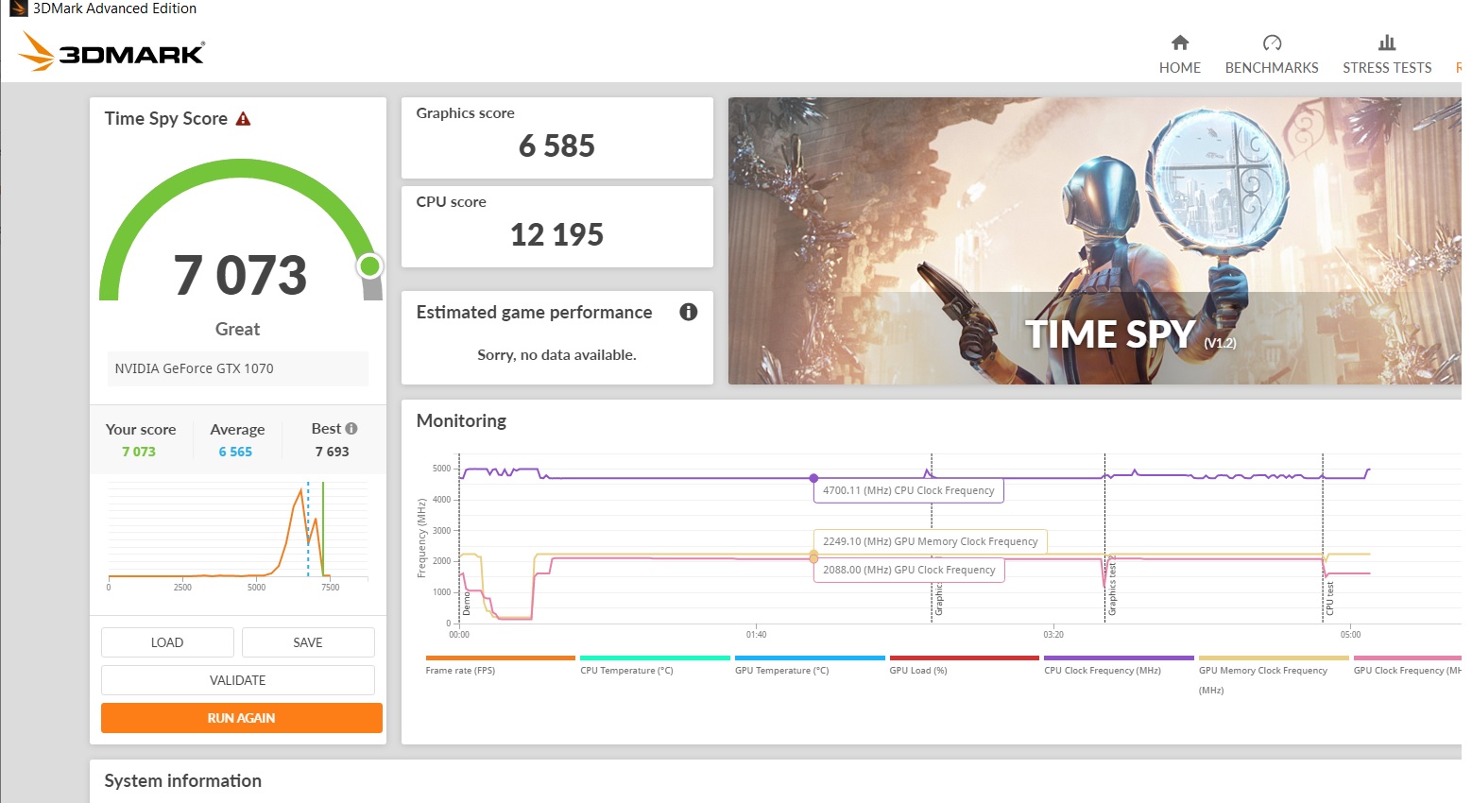Toggle the CPU Clock Frequency legend bar
This screenshot has width=1472, height=803.
click(x=1119, y=658)
